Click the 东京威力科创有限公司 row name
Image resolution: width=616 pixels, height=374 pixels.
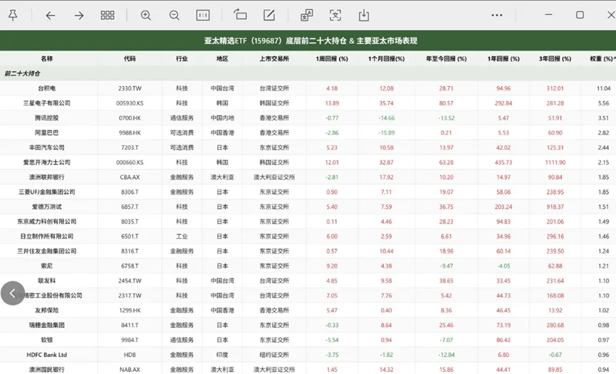click(x=47, y=222)
